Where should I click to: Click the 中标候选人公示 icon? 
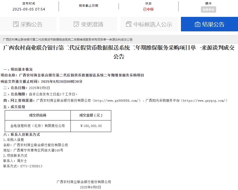point(129,24)
